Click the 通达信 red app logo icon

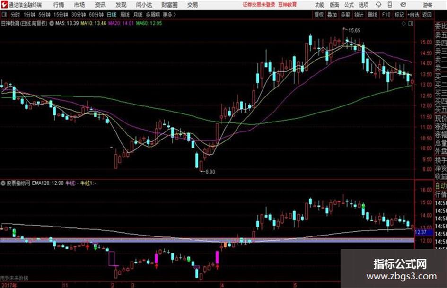pos(4,5)
